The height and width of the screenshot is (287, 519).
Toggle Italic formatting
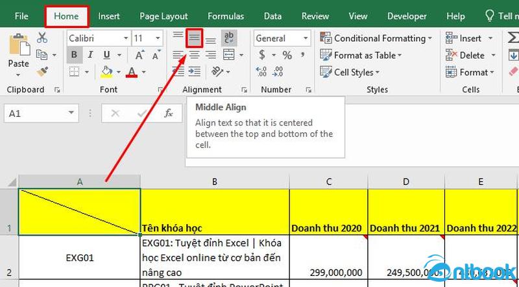(90, 55)
